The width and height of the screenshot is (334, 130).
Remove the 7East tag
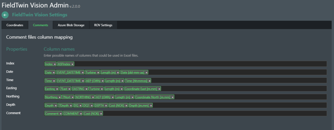[69, 89]
